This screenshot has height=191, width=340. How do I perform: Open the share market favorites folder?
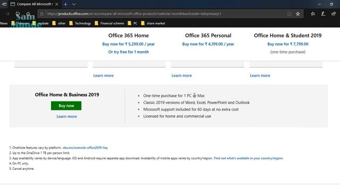tap(153, 23)
